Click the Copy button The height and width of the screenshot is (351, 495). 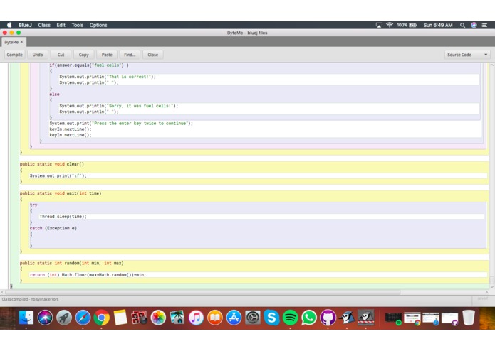[x=83, y=55]
